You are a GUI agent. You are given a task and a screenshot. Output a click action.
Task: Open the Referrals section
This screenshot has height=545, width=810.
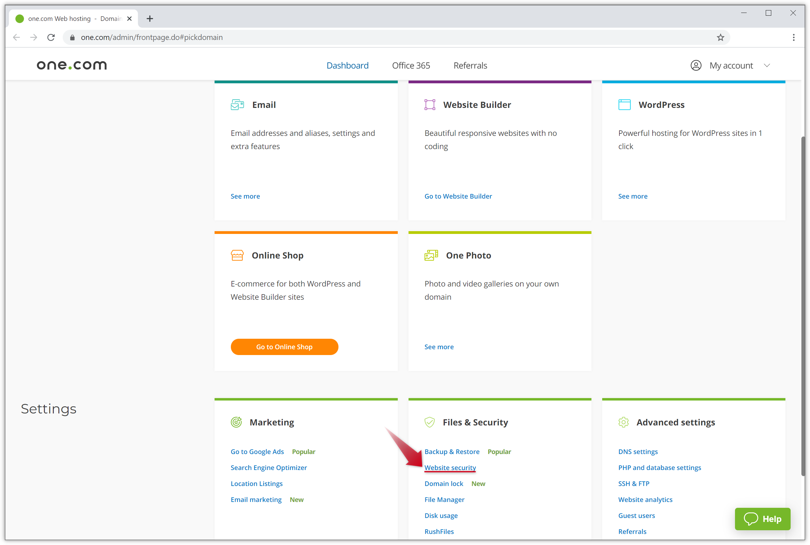(x=470, y=65)
